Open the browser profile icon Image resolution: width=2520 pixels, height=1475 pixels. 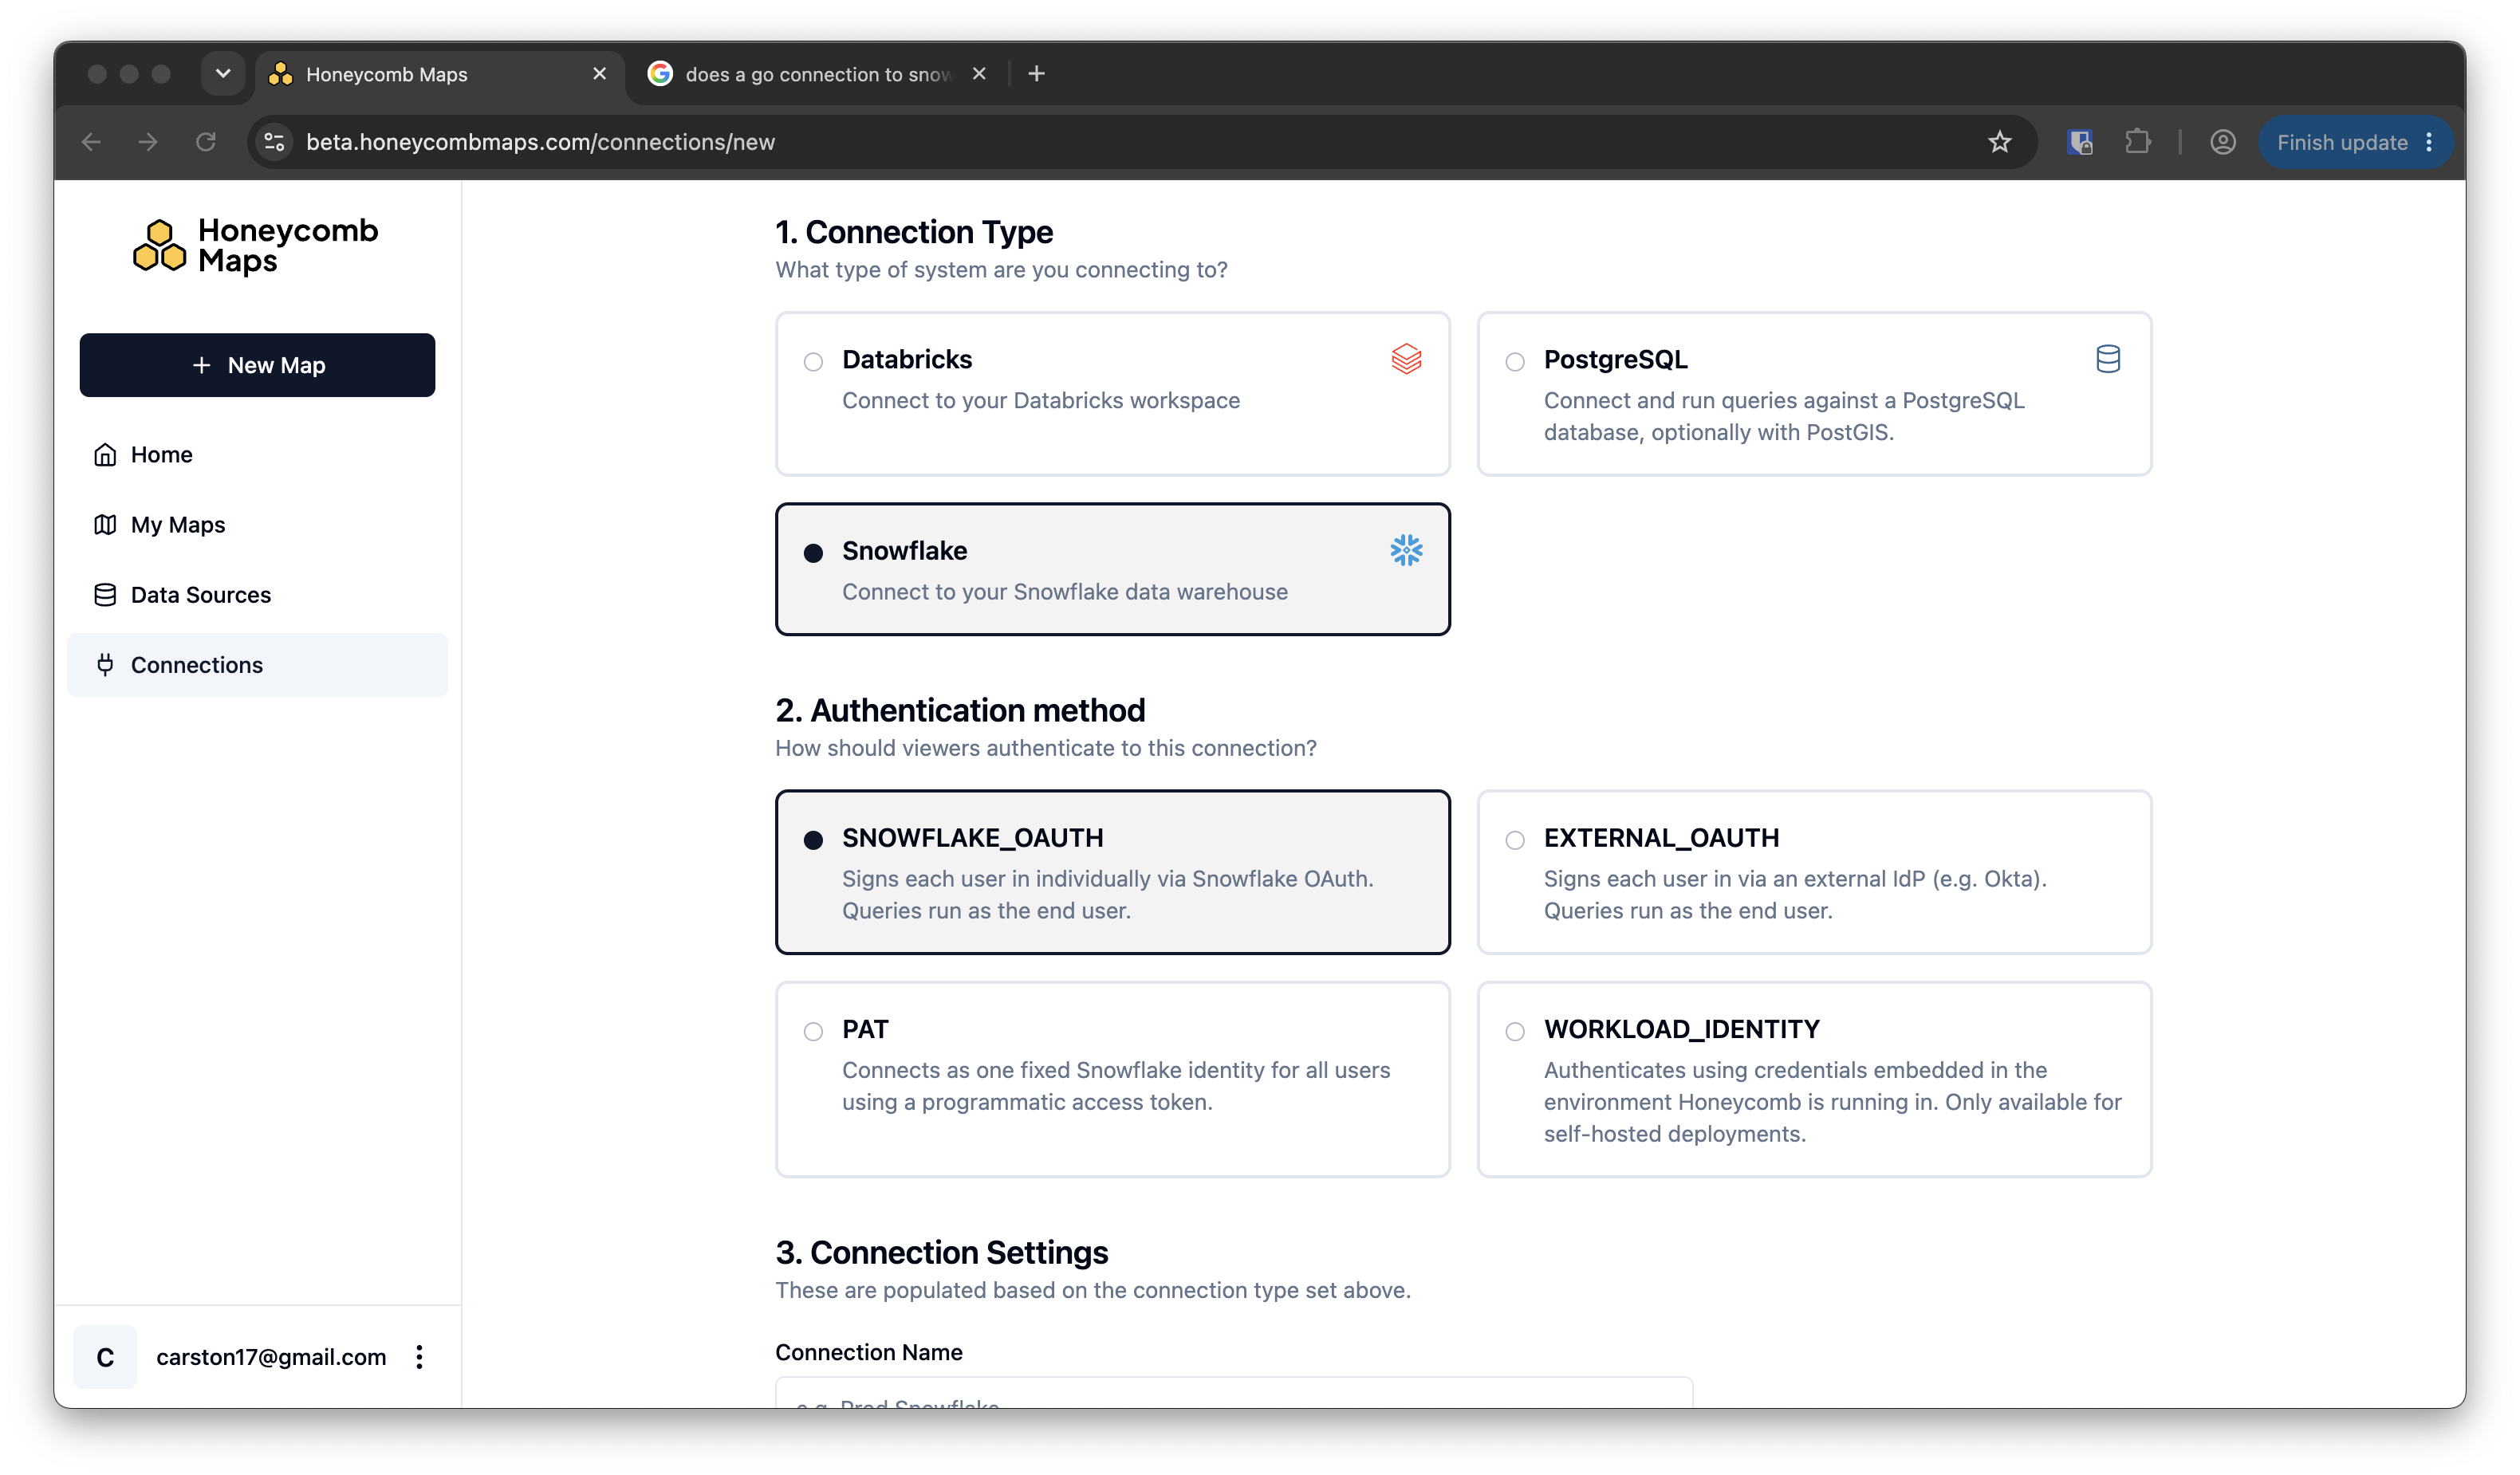pos(2222,142)
